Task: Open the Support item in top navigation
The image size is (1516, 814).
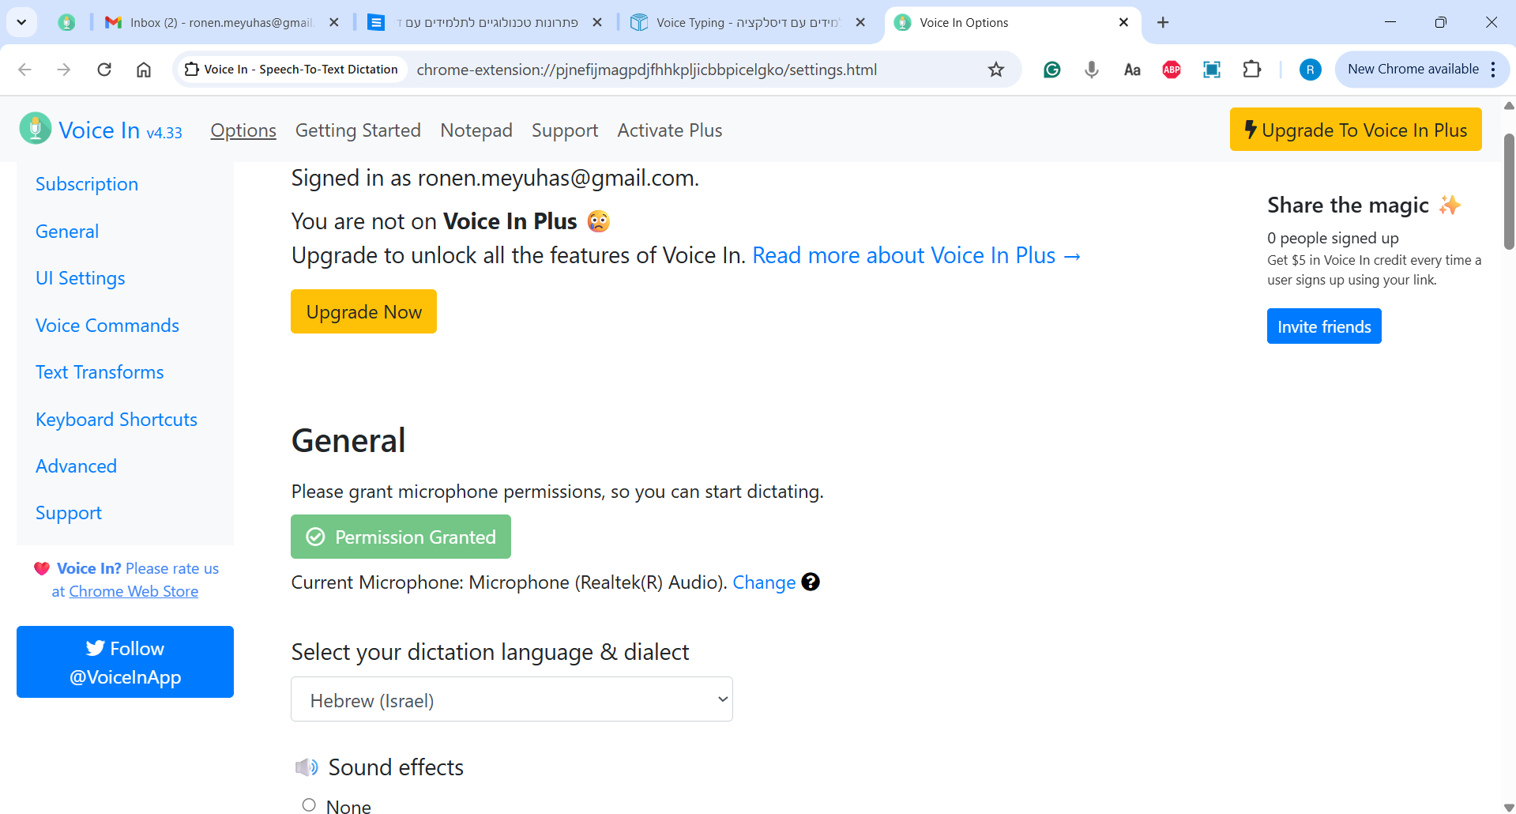Action: pos(565,130)
